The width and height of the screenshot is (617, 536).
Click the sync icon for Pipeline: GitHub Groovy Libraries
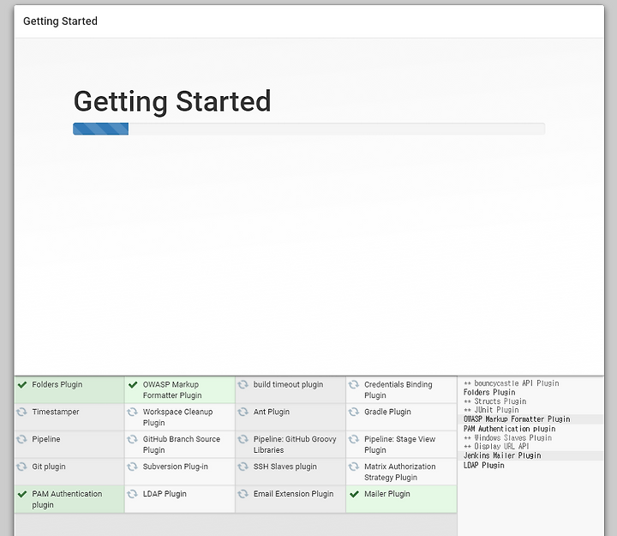[x=243, y=439]
